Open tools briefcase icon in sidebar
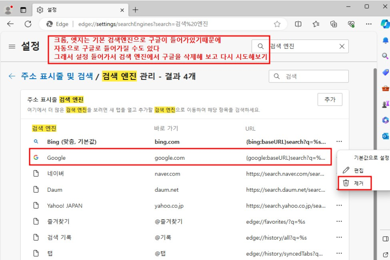This screenshot has width=390, height=260. tap(385, 88)
